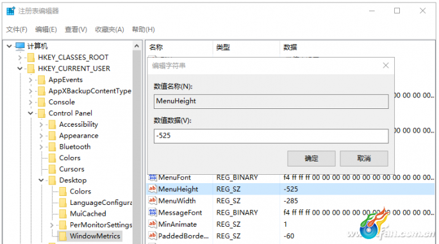Click the MessageFont binary value icon
This screenshot has height=244, width=439.
point(153,213)
